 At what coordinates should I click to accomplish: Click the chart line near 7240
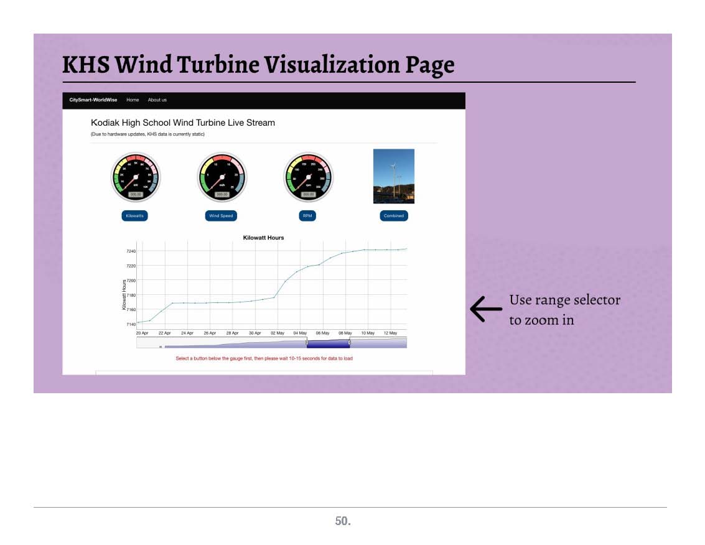pyautogui.click(x=373, y=249)
